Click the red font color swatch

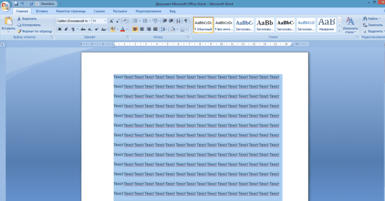pos(123,29)
